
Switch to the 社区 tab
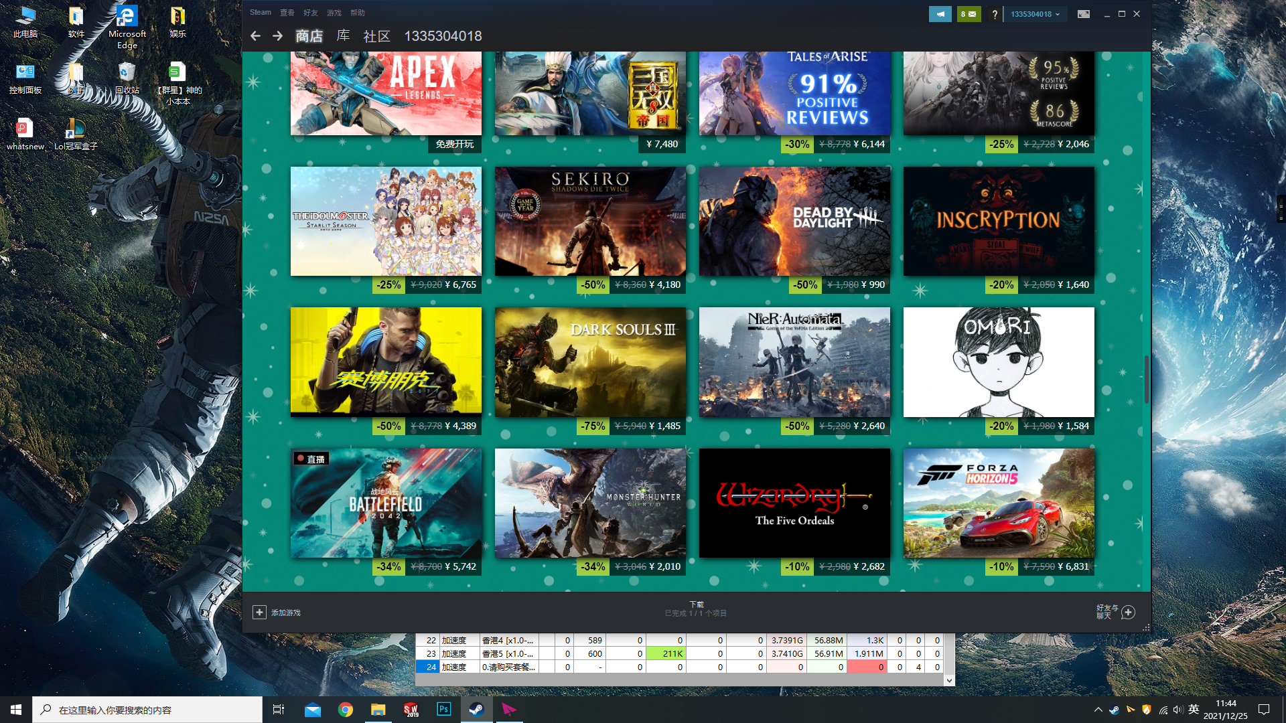coord(376,36)
